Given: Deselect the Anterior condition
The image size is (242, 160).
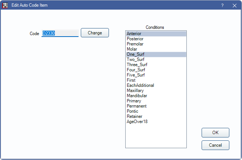Looking at the screenshot, I should 134,34.
